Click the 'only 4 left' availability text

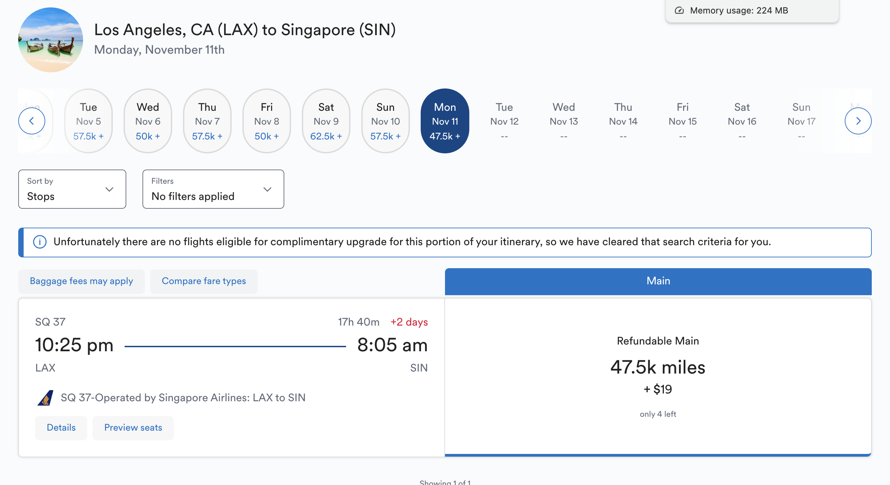pyautogui.click(x=658, y=414)
